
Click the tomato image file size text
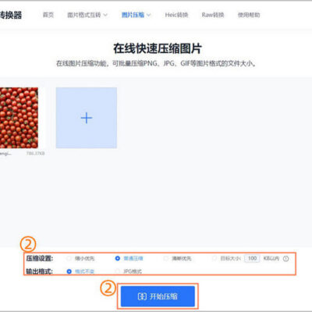35,154
